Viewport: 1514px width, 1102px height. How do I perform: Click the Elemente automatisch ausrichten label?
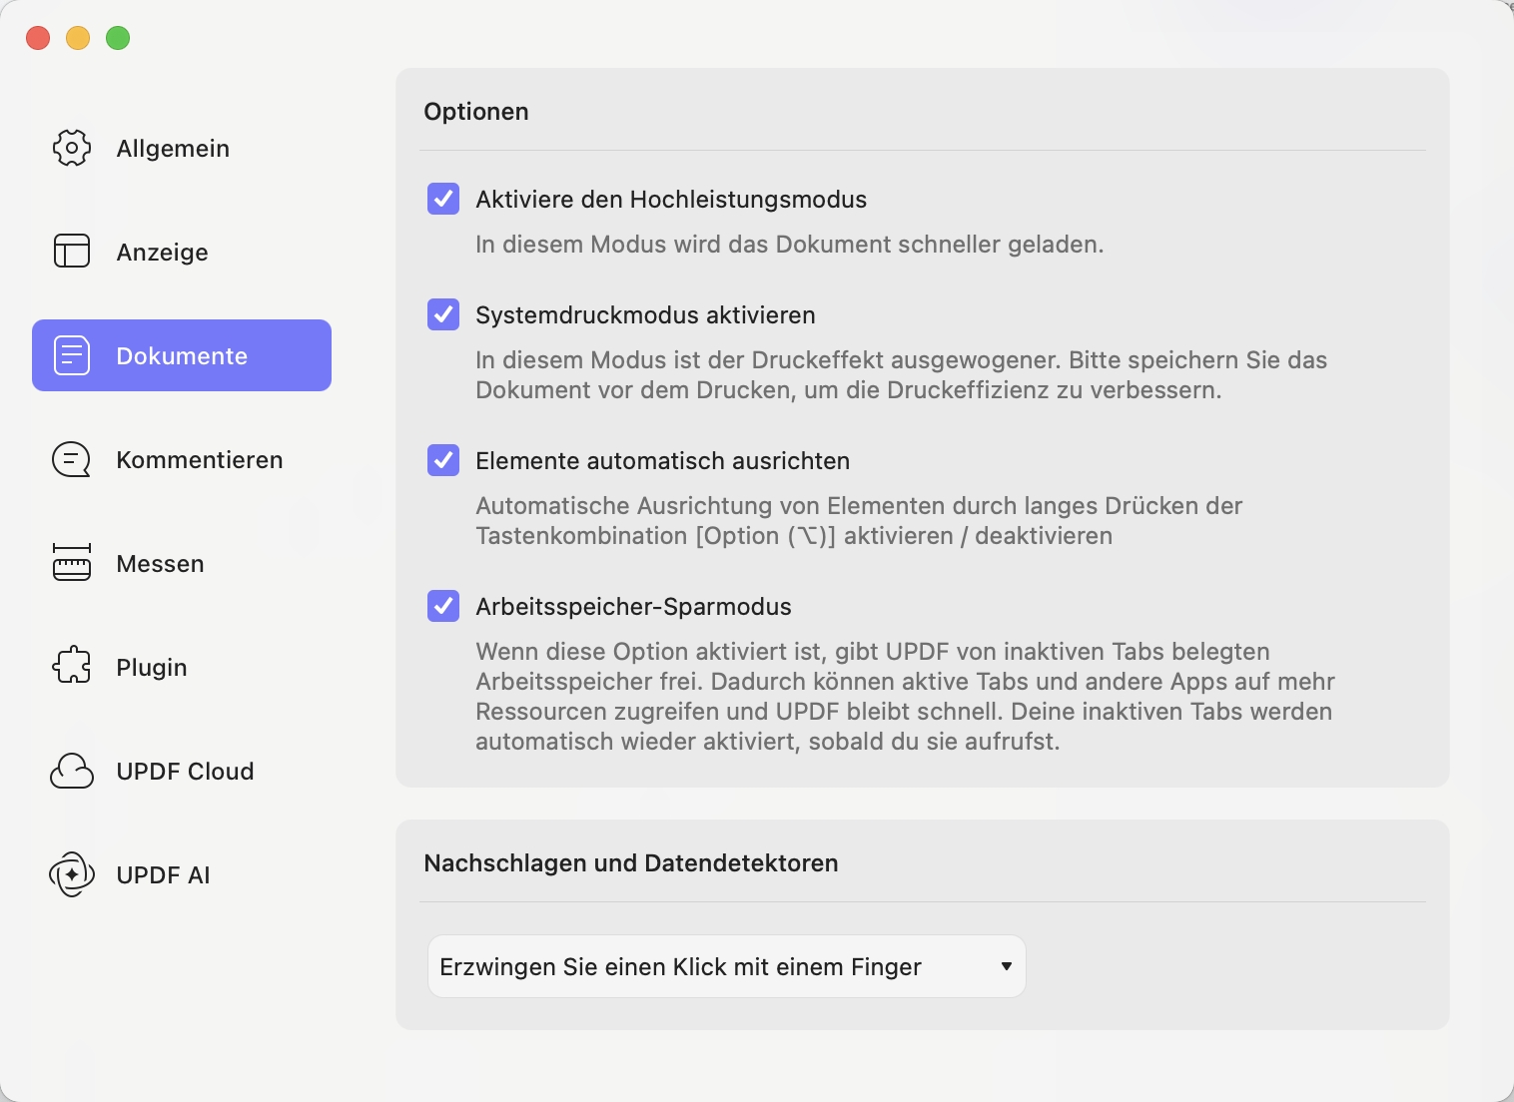click(662, 461)
